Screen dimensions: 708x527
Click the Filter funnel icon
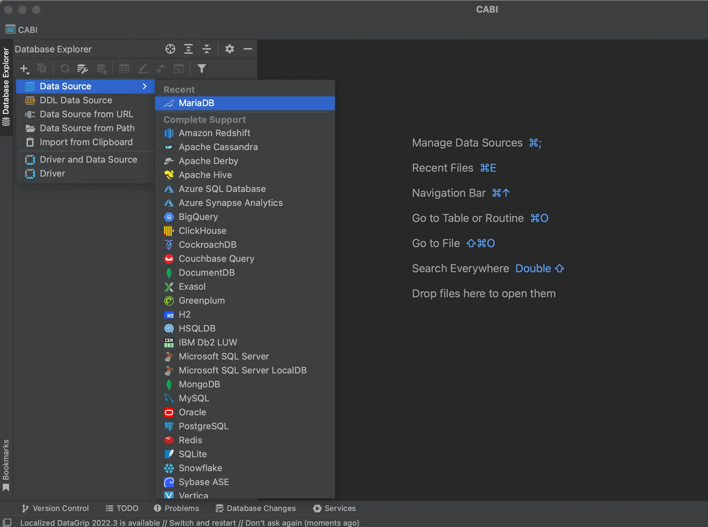(201, 69)
